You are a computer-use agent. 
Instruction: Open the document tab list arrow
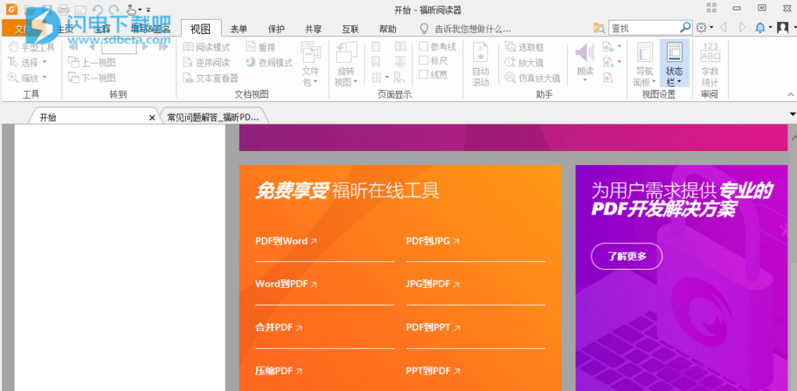tap(793, 113)
